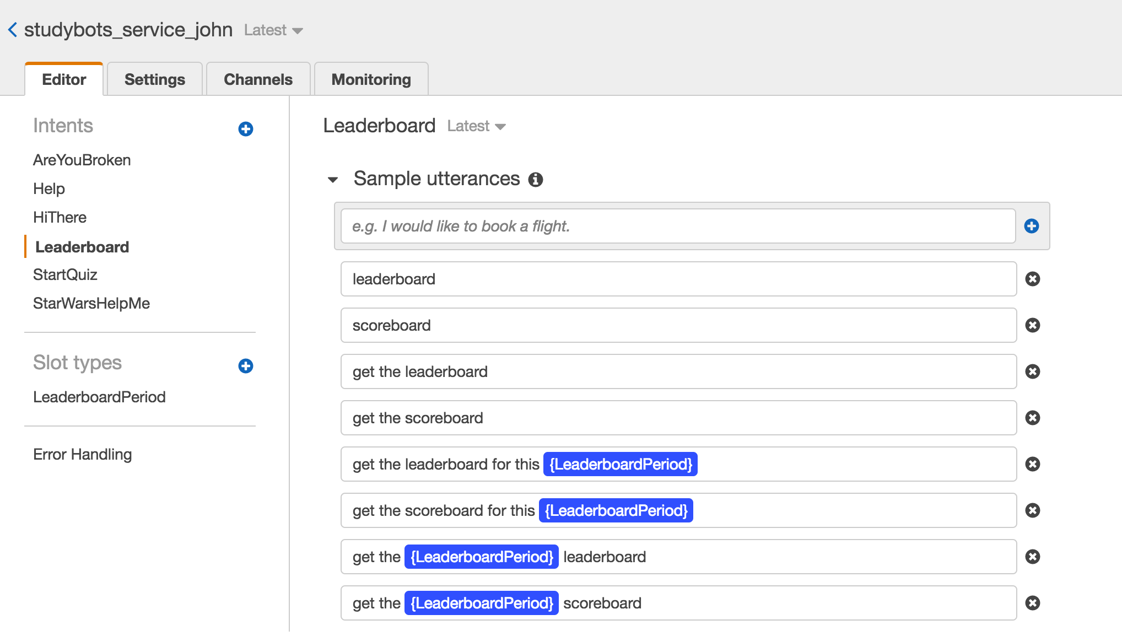The image size is (1122, 636).
Task: Open Sample utterances info icon
Action: (x=536, y=180)
